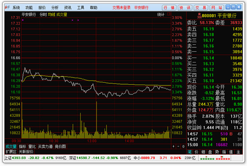
Task: Click the 涨幅 -3.12% value
Action: tap(207, 99)
